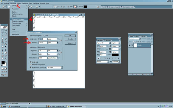Viewport: 173px width, 108px height.
Task: Uncheck Mantieni proporzioni
Action: pyautogui.click(x=31, y=65)
